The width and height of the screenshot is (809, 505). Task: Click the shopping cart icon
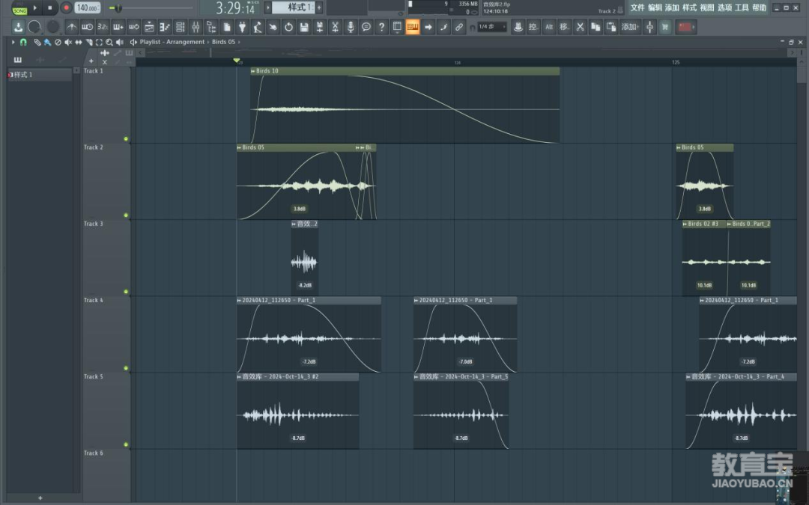coord(665,27)
